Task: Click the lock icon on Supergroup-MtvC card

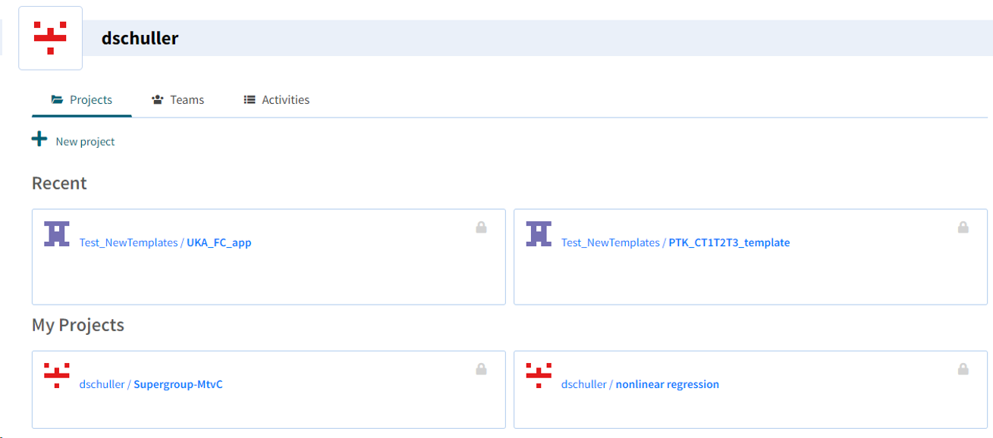Action: (481, 369)
